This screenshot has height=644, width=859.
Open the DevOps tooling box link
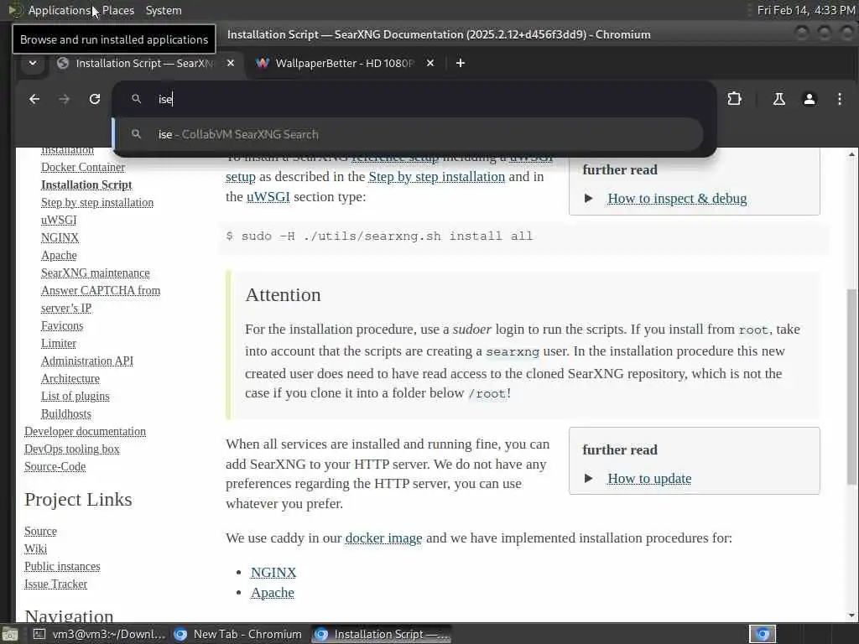pyautogui.click(x=72, y=449)
